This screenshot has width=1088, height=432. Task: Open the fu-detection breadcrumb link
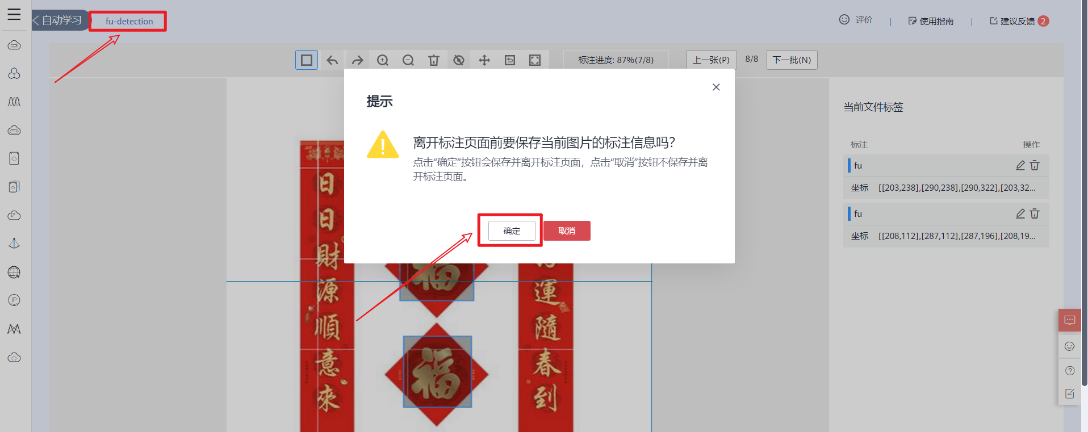click(129, 21)
